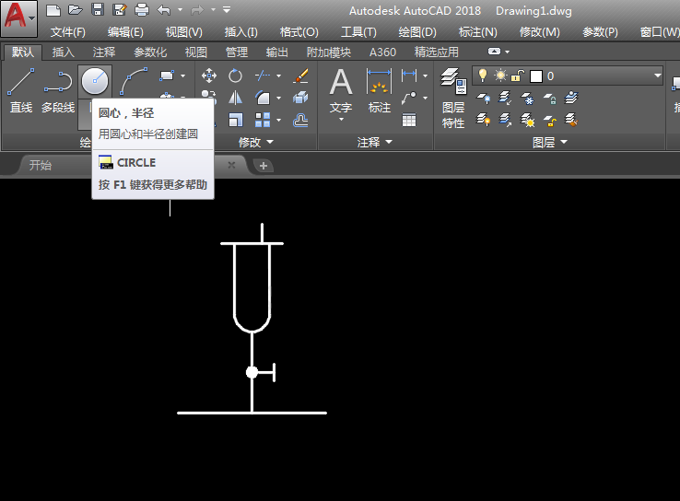Viewport: 680px width, 501px height.
Task: Switch to the 参数化 ribbon tab
Action: point(150,52)
